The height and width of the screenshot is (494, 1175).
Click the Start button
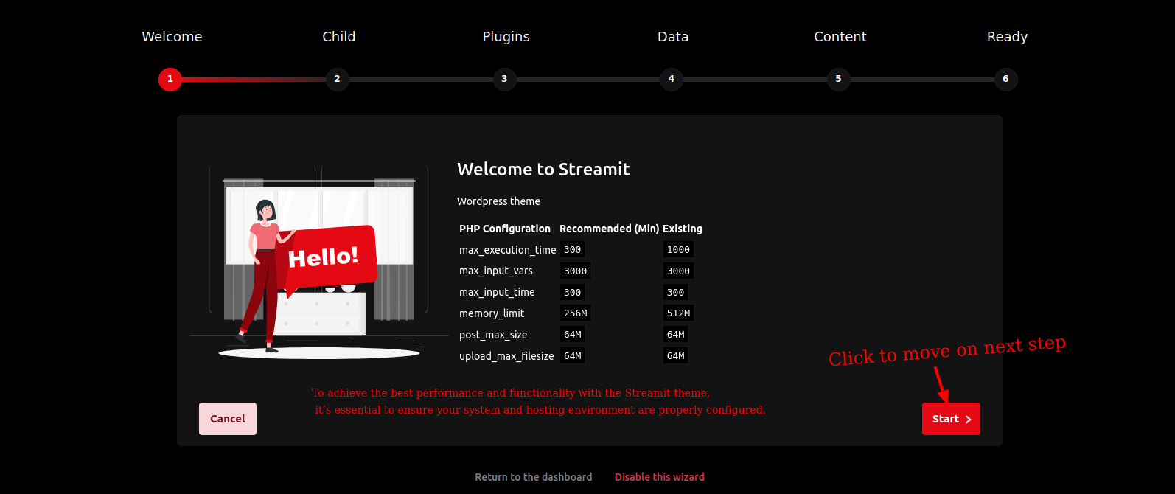point(951,419)
